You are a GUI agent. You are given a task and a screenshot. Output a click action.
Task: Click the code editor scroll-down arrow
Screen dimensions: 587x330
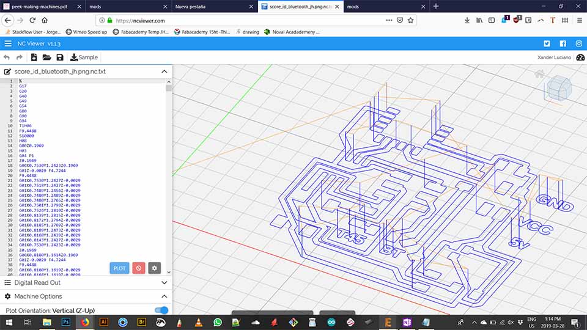coord(169,273)
